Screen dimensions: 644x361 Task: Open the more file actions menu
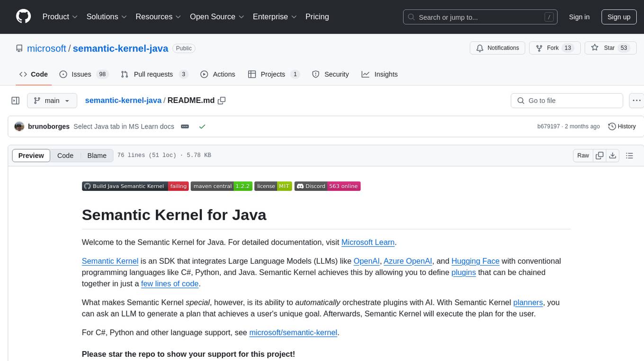[636, 101]
